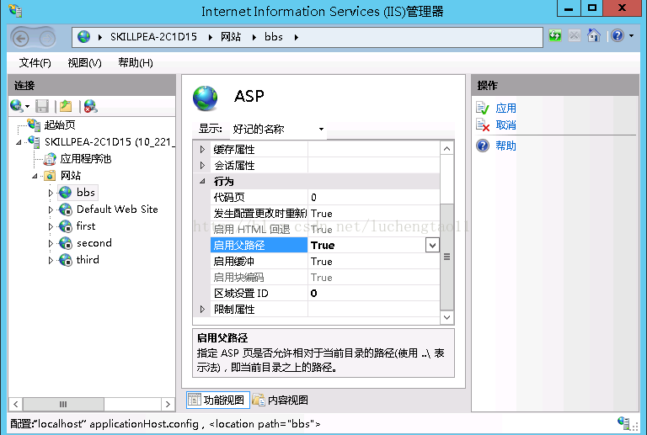
Task: Click the second site globe icon
Action: point(65,243)
